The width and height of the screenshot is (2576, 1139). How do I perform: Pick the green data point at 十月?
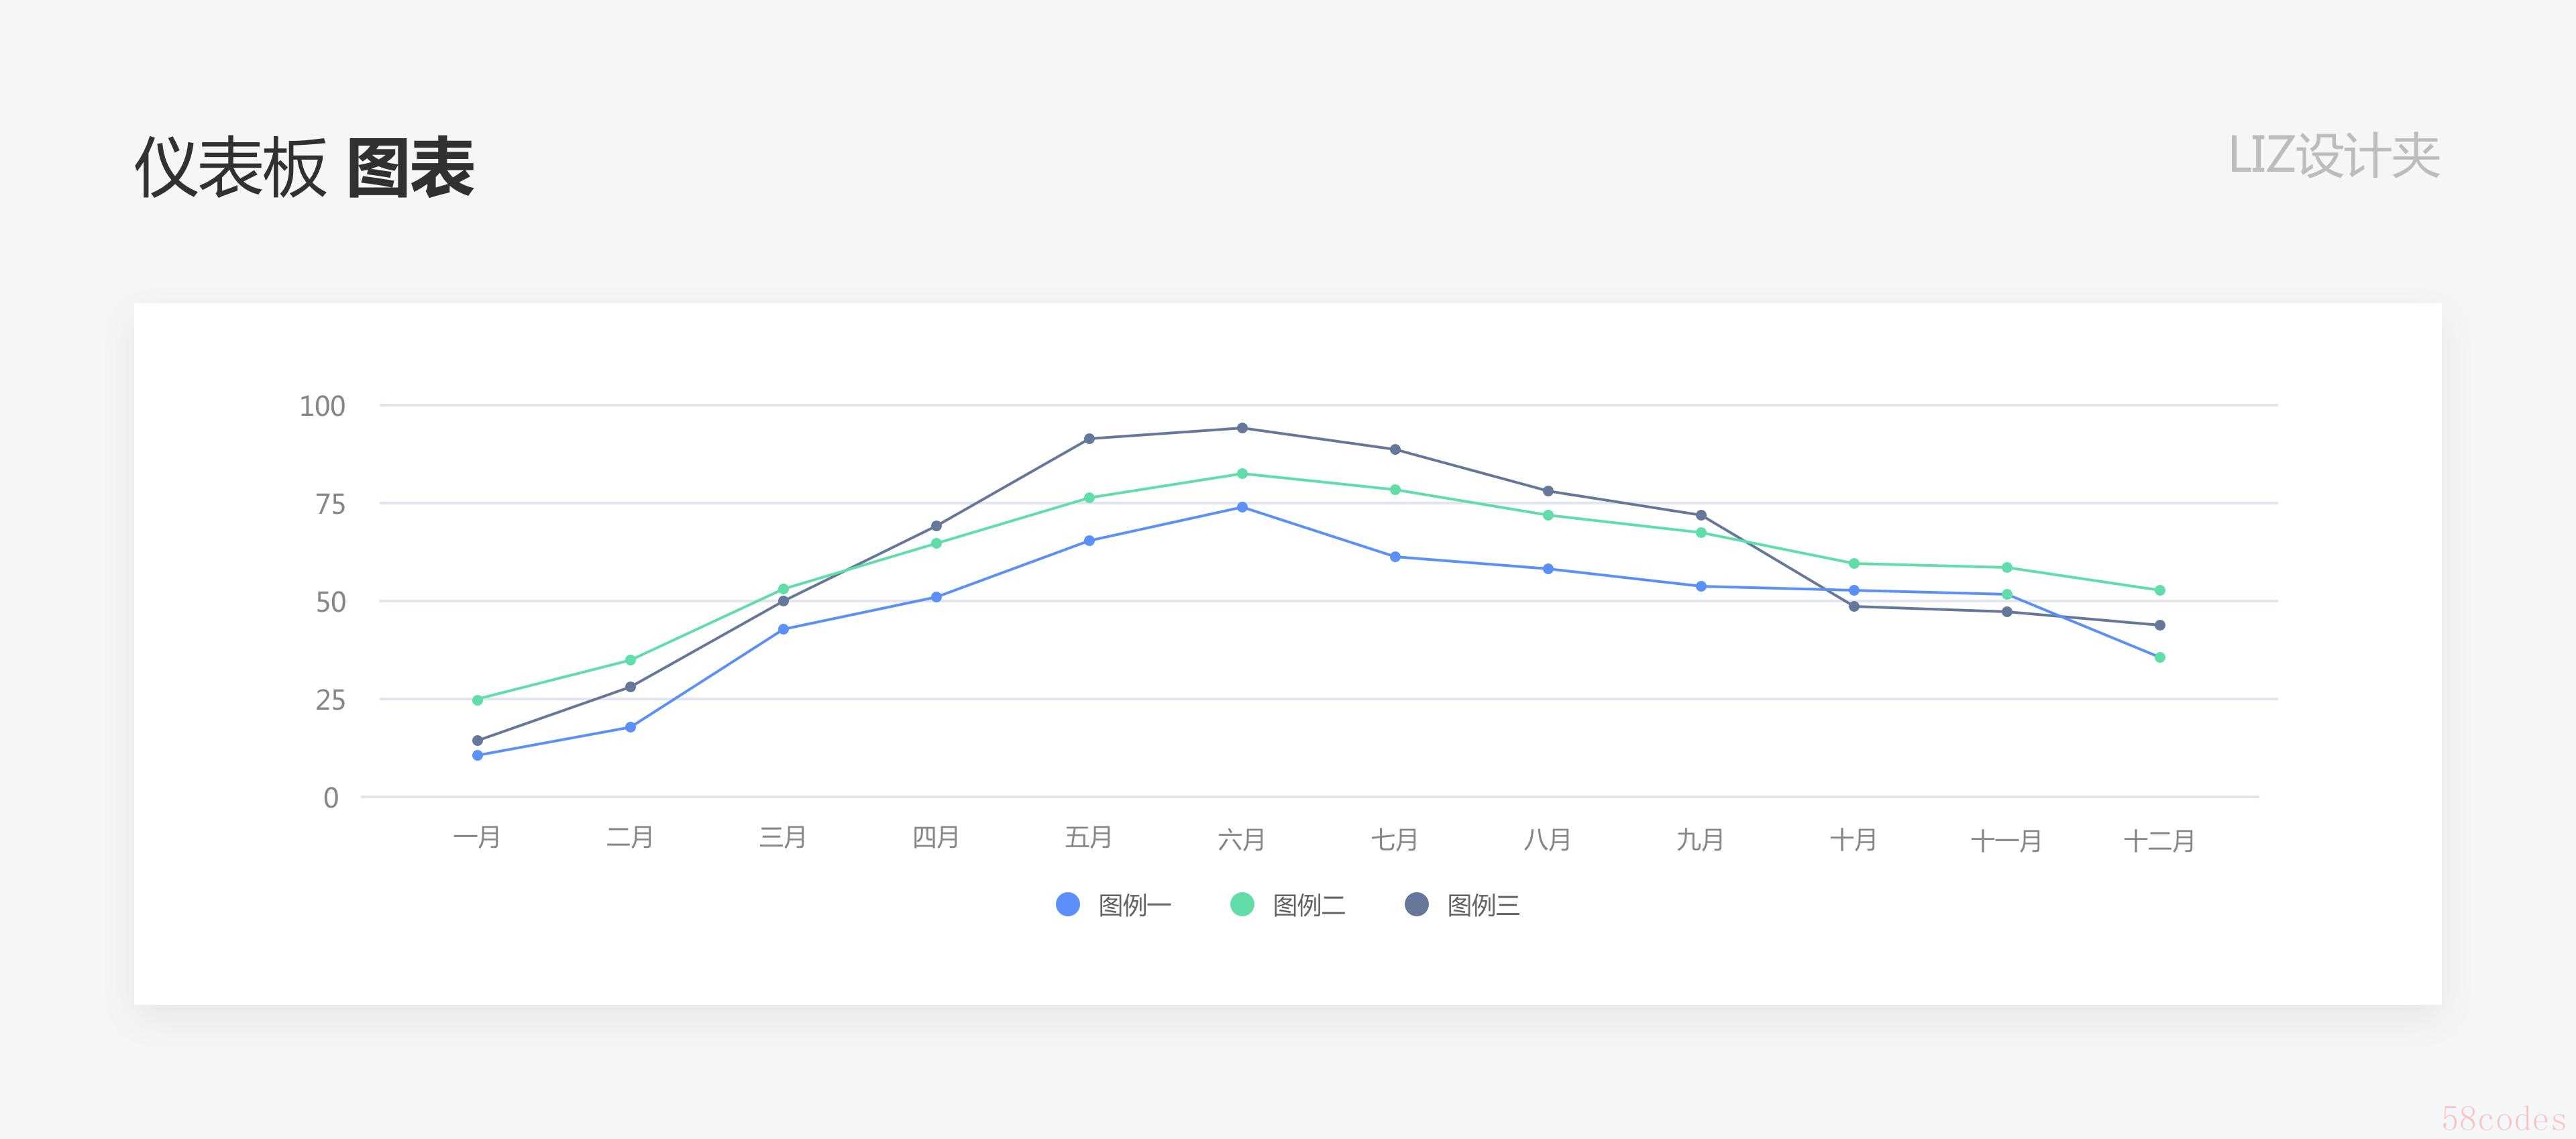pos(1854,564)
